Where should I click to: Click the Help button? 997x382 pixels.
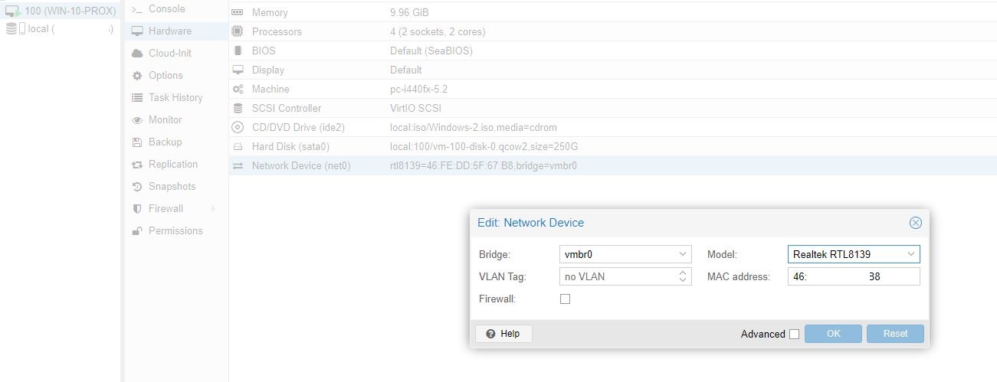pyautogui.click(x=503, y=334)
